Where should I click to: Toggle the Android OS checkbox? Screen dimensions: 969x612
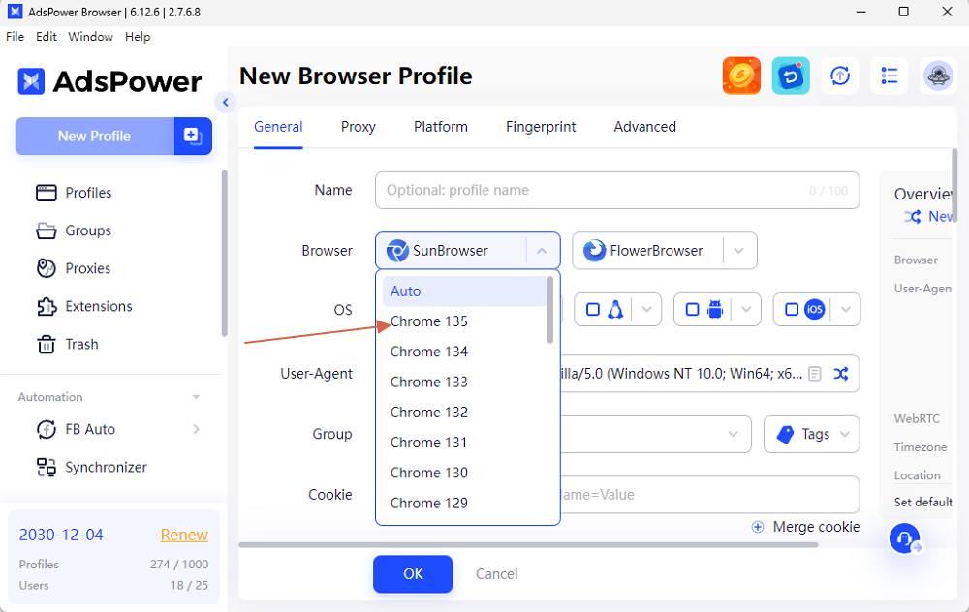(692, 310)
